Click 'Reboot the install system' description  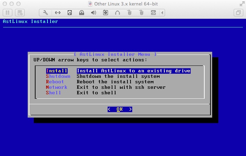point(115,82)
